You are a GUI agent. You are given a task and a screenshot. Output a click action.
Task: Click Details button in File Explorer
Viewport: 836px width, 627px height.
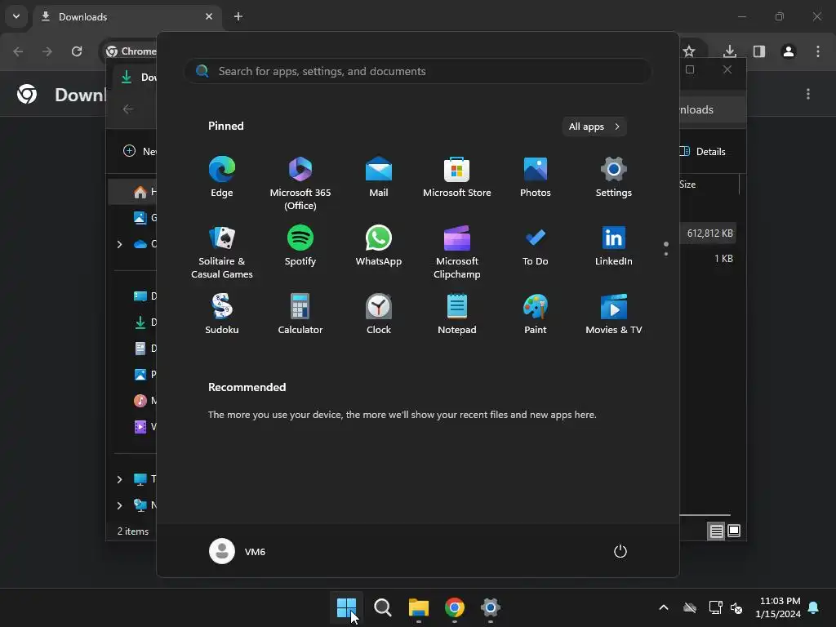[703, 151]
